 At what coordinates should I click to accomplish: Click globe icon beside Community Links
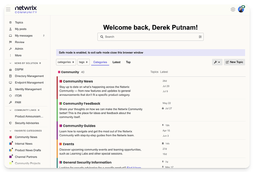[x=39, y=110]
